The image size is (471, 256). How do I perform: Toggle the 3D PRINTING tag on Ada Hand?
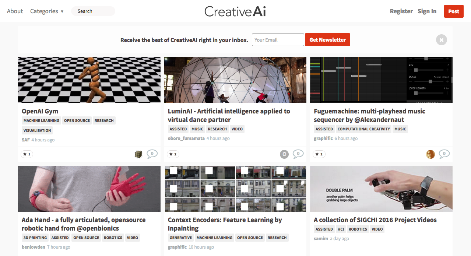click(35, 238)
